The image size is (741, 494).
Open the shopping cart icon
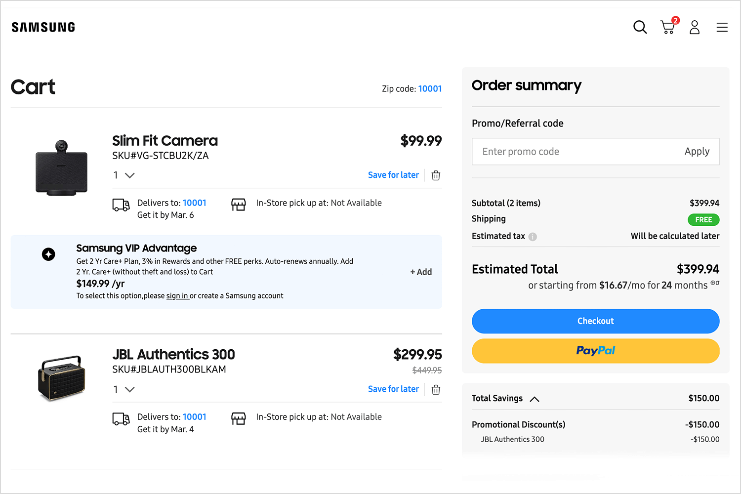point(669,26)
